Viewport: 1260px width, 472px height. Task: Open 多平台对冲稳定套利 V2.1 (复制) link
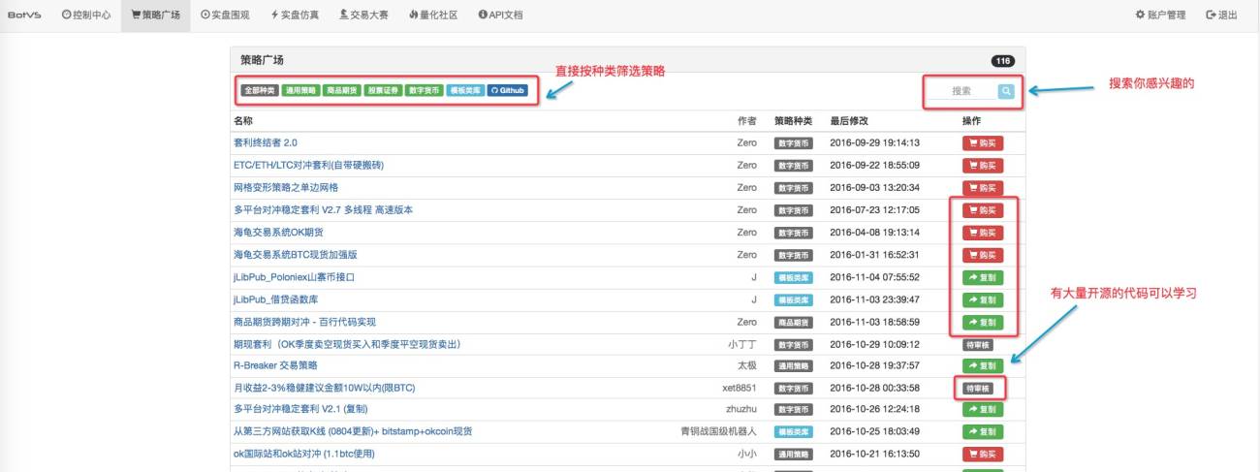click(x=300, y=409)
